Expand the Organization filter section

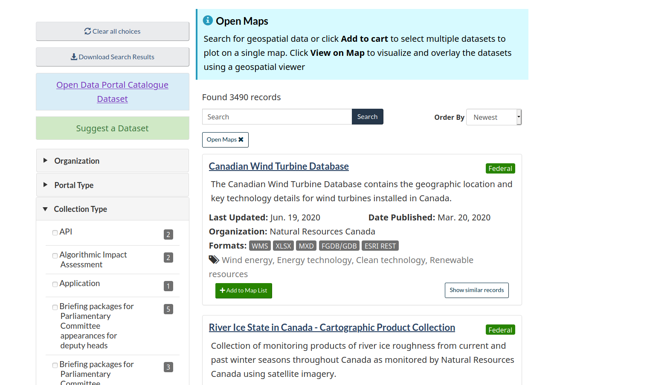coord(76,161)
